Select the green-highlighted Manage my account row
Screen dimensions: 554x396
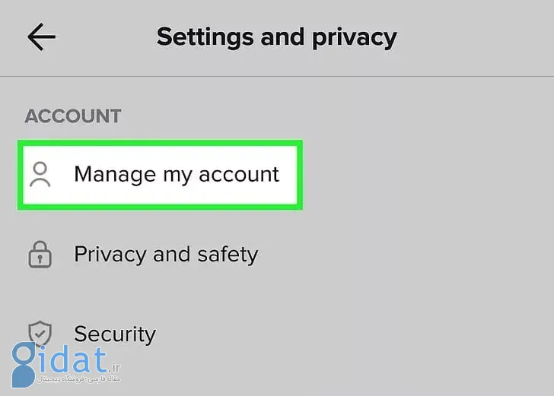pos(160,175)
